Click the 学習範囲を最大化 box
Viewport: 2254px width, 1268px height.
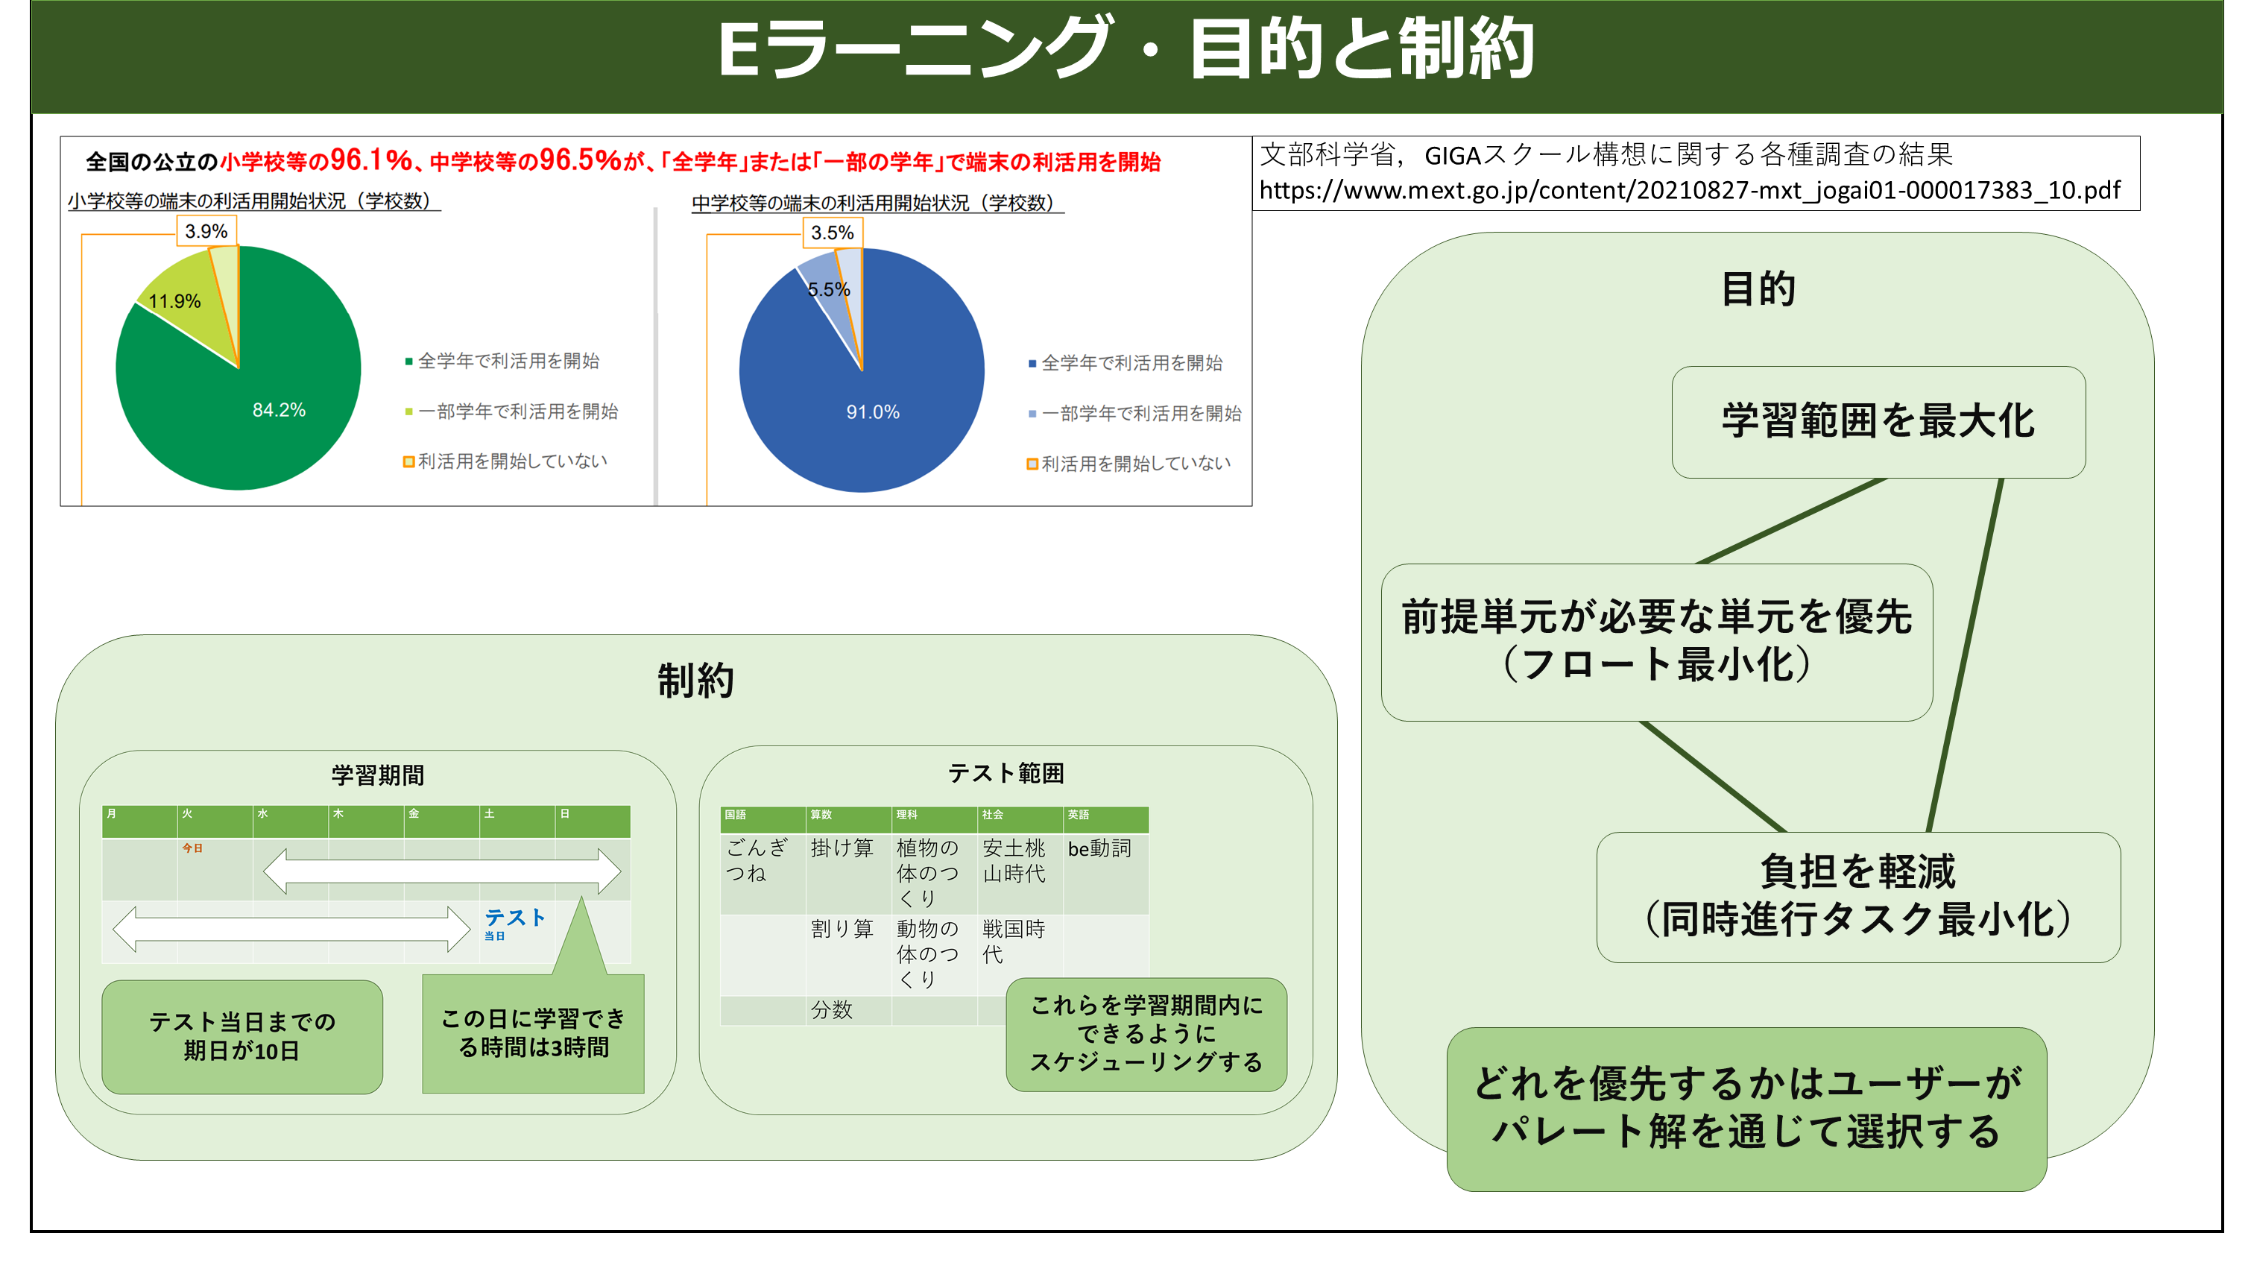pos(1878,421)
